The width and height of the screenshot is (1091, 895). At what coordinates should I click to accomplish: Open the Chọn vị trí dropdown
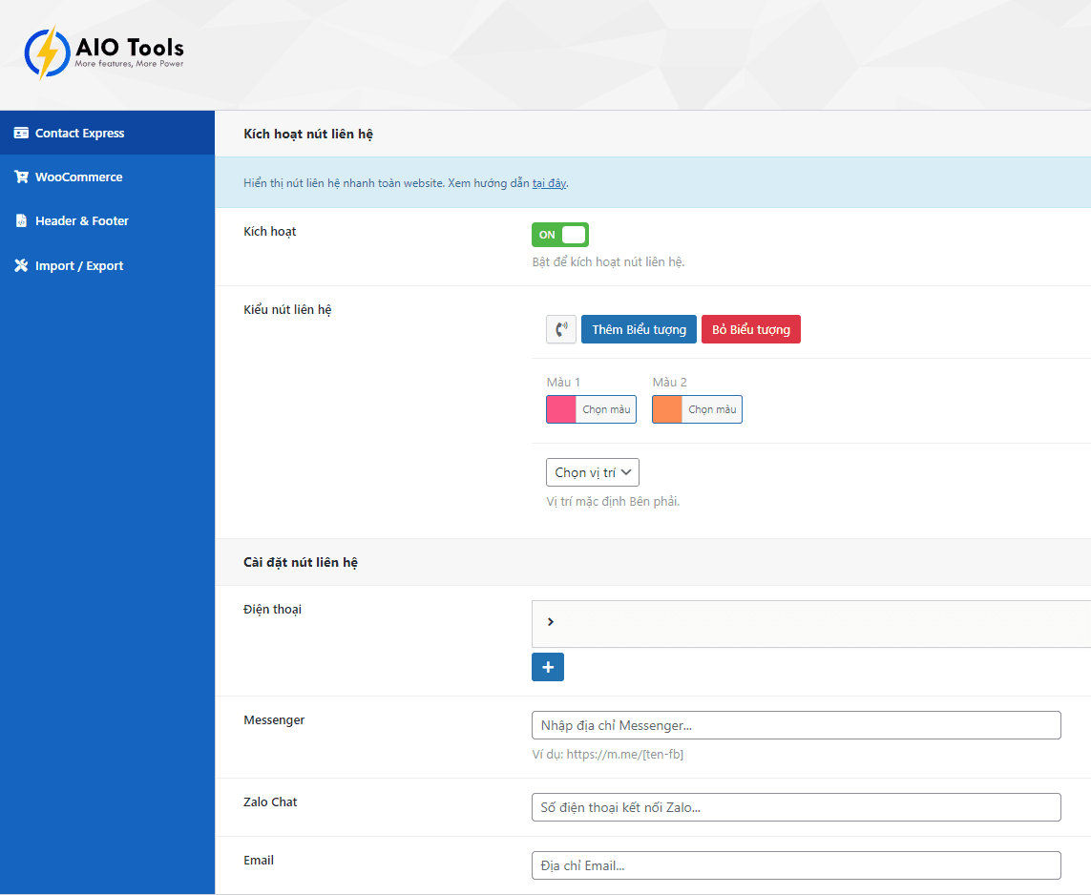[x=592, y=471]
